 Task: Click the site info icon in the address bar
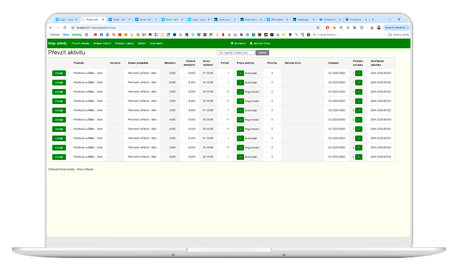(x=73, y=27)
